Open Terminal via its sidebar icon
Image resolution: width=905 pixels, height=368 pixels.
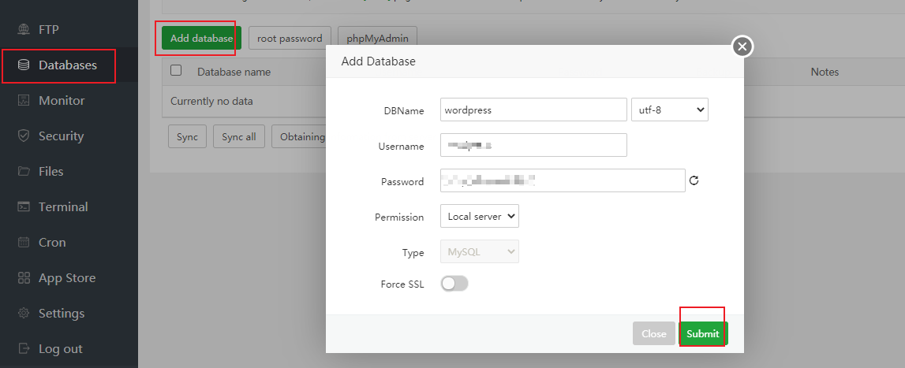(x=24, y=207)
